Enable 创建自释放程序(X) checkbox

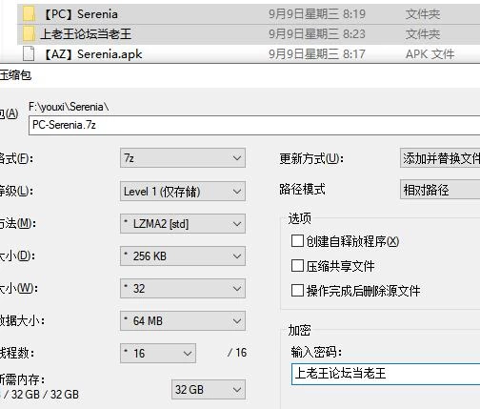297,241
